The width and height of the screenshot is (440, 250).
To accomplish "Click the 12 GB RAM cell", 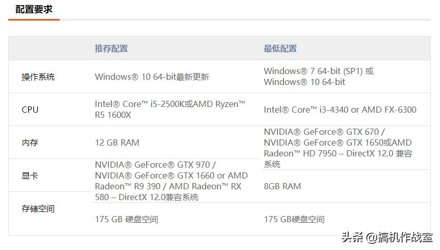I will pyautogui.click(x=117, y=142).
